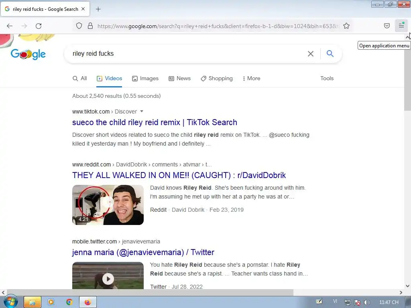Save page to Pocket
The height and width of the screenshot is (308, 411).
387,26
